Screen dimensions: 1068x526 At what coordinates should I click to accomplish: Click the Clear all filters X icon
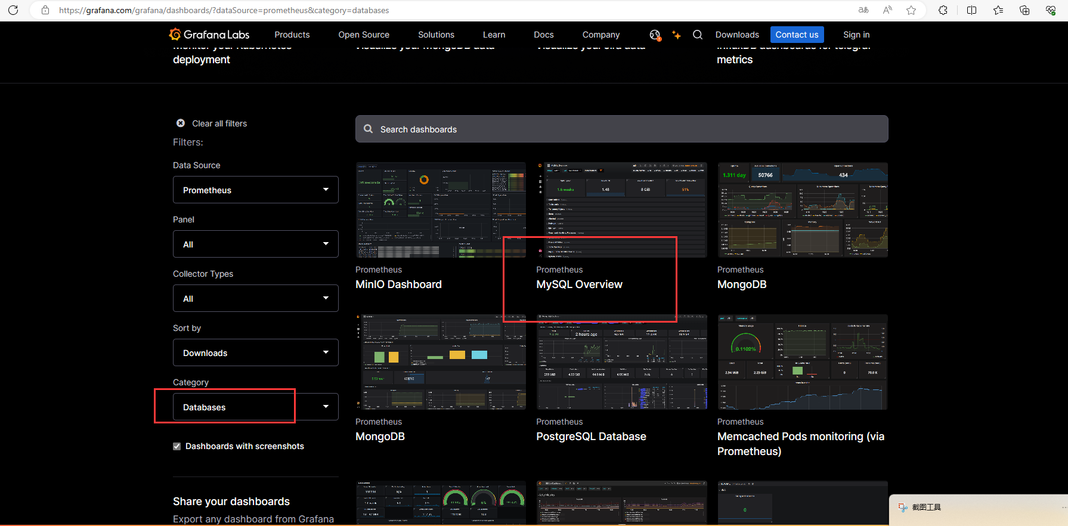click(x=181, y=123)
